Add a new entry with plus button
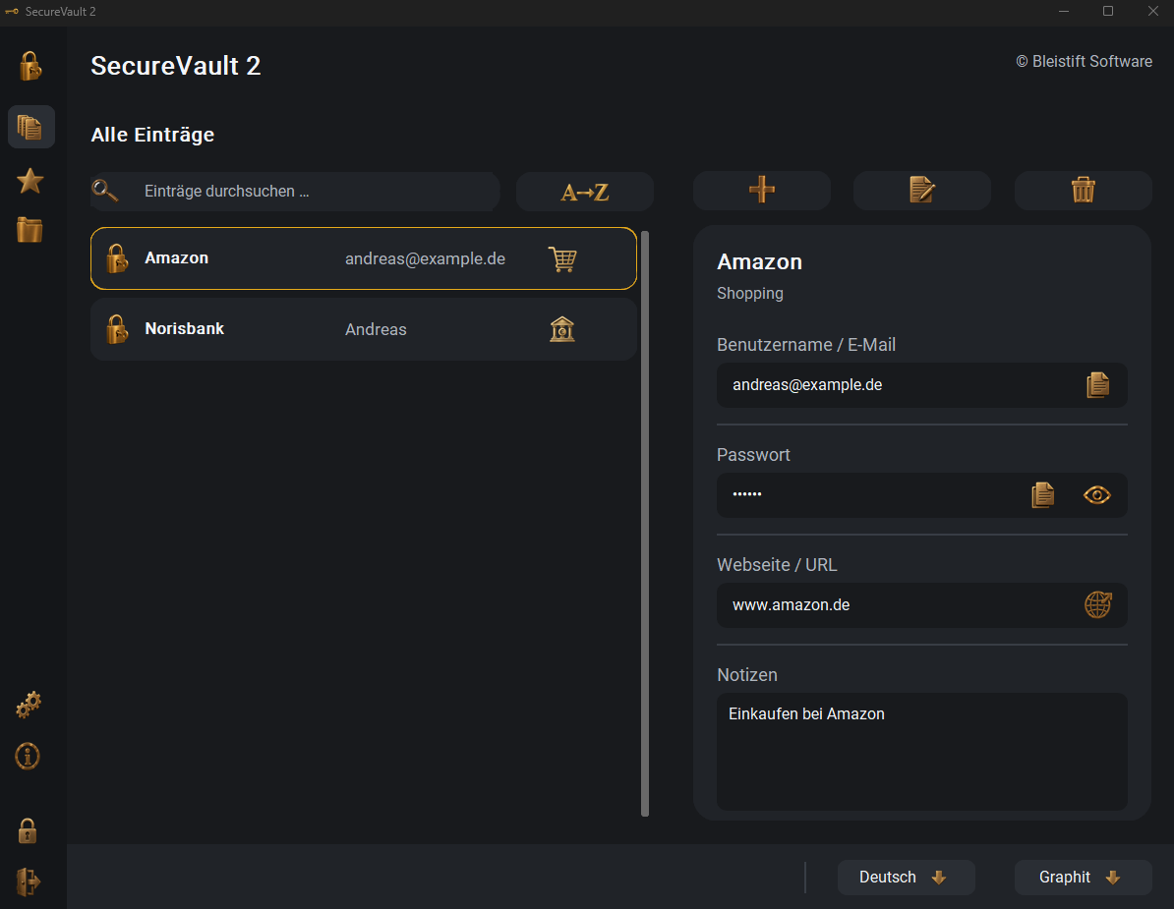The width and height of the screenshot is (1174, 909). click(761, 190)
